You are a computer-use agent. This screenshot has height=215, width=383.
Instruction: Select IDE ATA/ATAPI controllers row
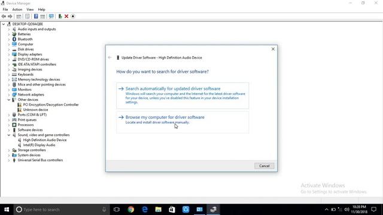pyautogui.click(x=37, y=64)
